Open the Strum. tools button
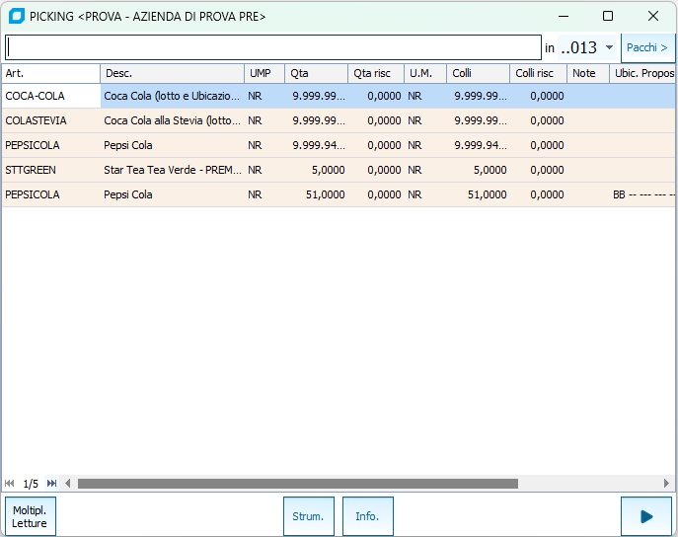The height and width of the screenshot is (537, 678). [x=308, y=516]
